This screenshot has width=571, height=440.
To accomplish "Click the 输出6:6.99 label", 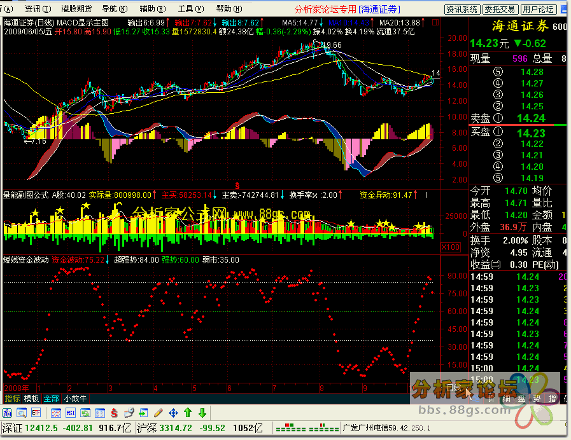I will [146, 22].
